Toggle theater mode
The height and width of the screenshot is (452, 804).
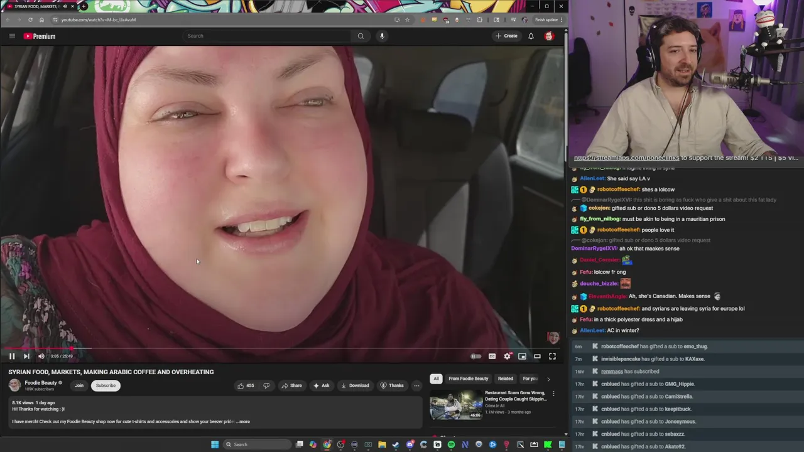pyautogui.click(x=537, y=356)
